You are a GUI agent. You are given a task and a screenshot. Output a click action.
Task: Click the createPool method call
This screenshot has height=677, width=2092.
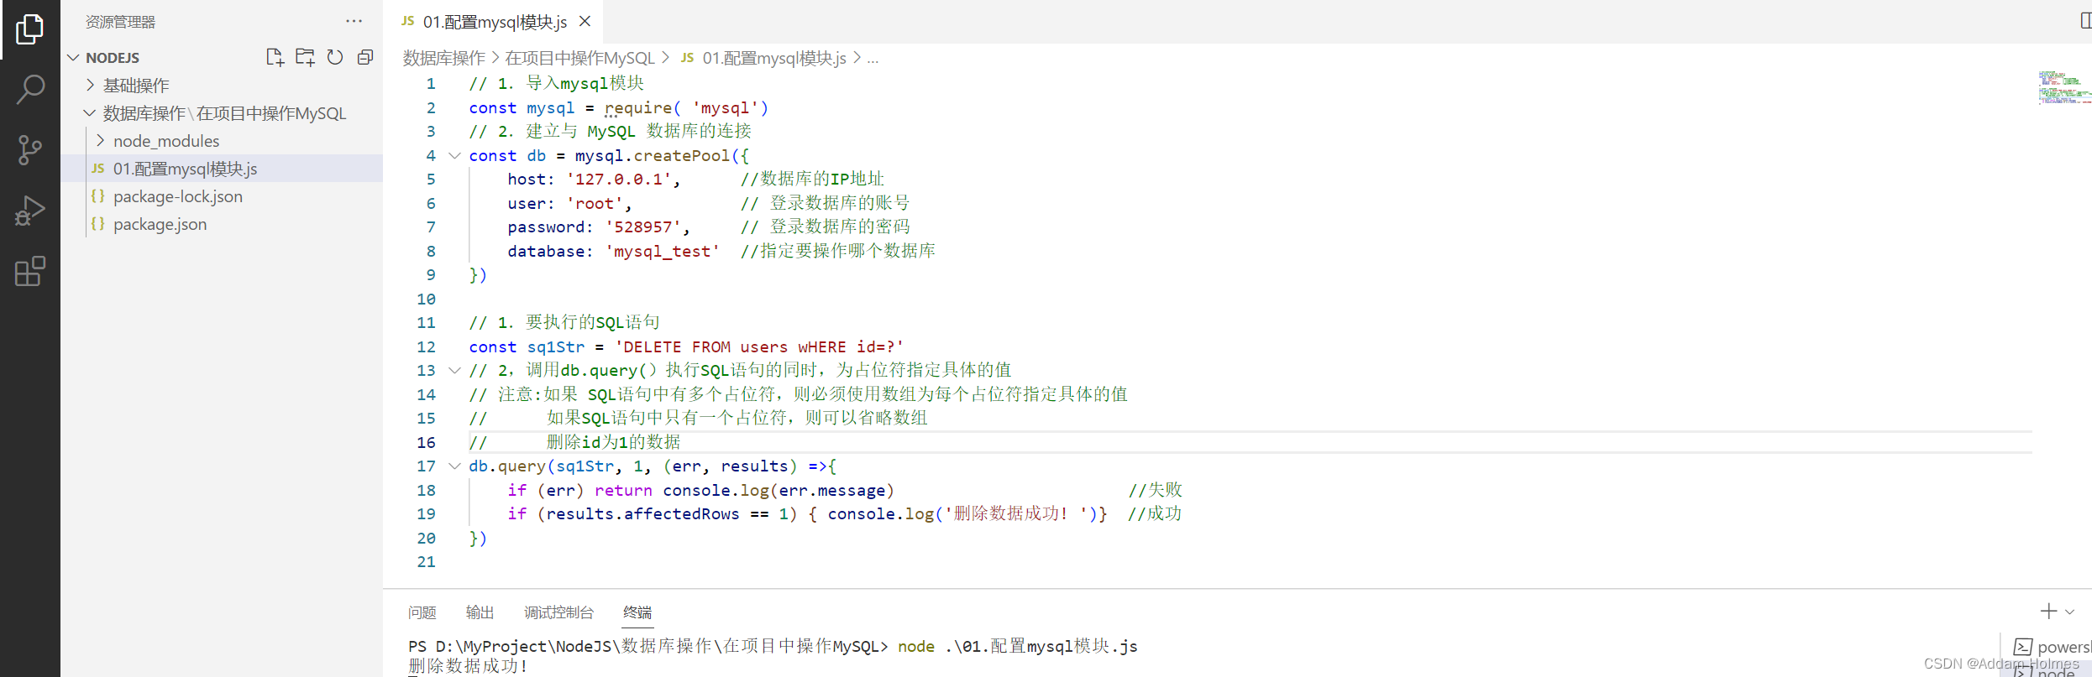click(682, 155)
